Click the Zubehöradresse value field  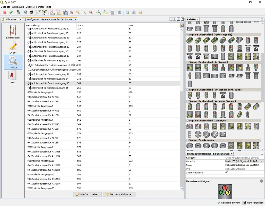click(x=244, y=172)
